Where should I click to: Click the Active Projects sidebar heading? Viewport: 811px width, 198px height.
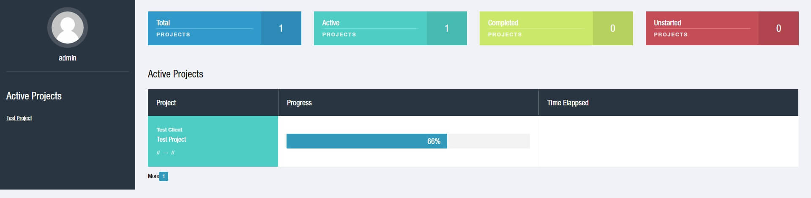click(34, 96)
